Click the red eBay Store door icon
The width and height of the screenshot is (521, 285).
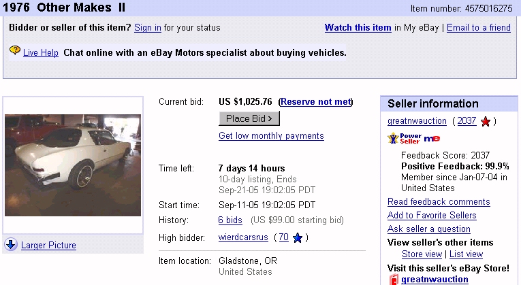click(x=393, y=280)
